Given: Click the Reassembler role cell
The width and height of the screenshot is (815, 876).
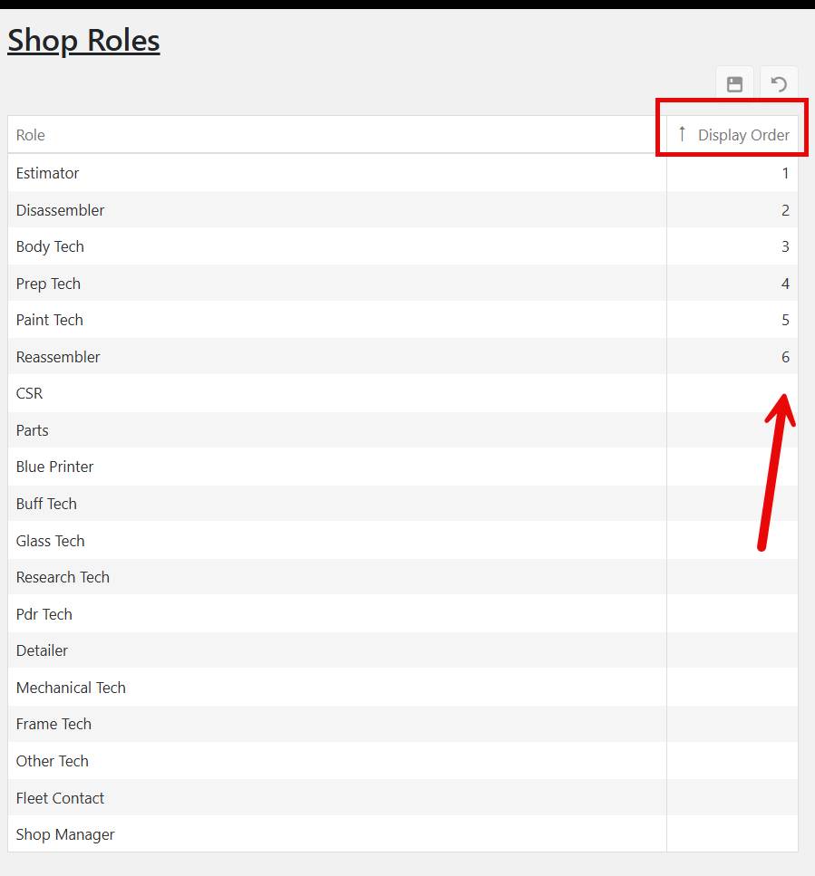Looking at the screenshot, I should click(x=58, y=357).
